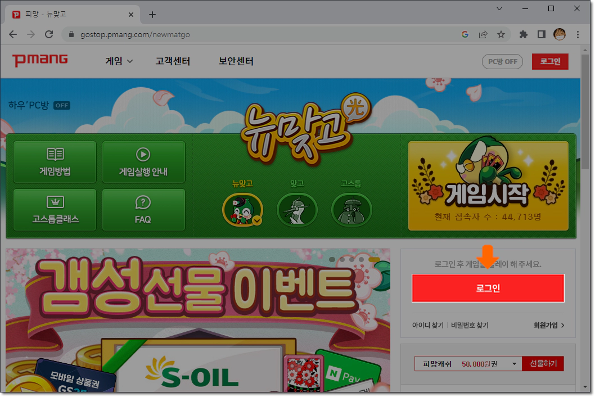Click the large red 로그인 button
Screen dimensions: 595x397
pos(488,288)
